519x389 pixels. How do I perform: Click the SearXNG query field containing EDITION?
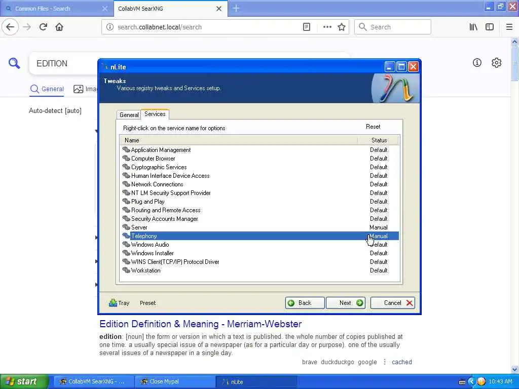pyautogui.click(x=64, y=63)
